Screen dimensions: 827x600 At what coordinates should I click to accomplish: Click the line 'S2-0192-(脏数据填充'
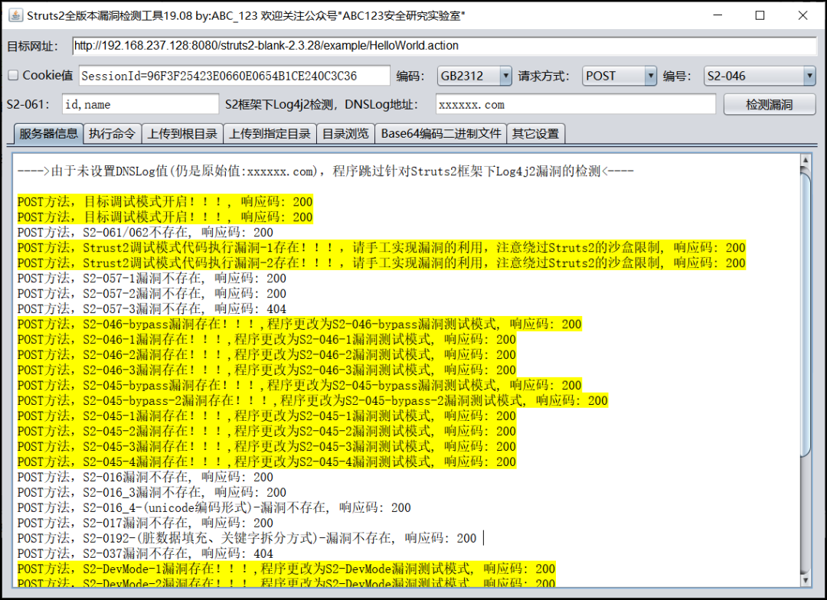point(247,538)
